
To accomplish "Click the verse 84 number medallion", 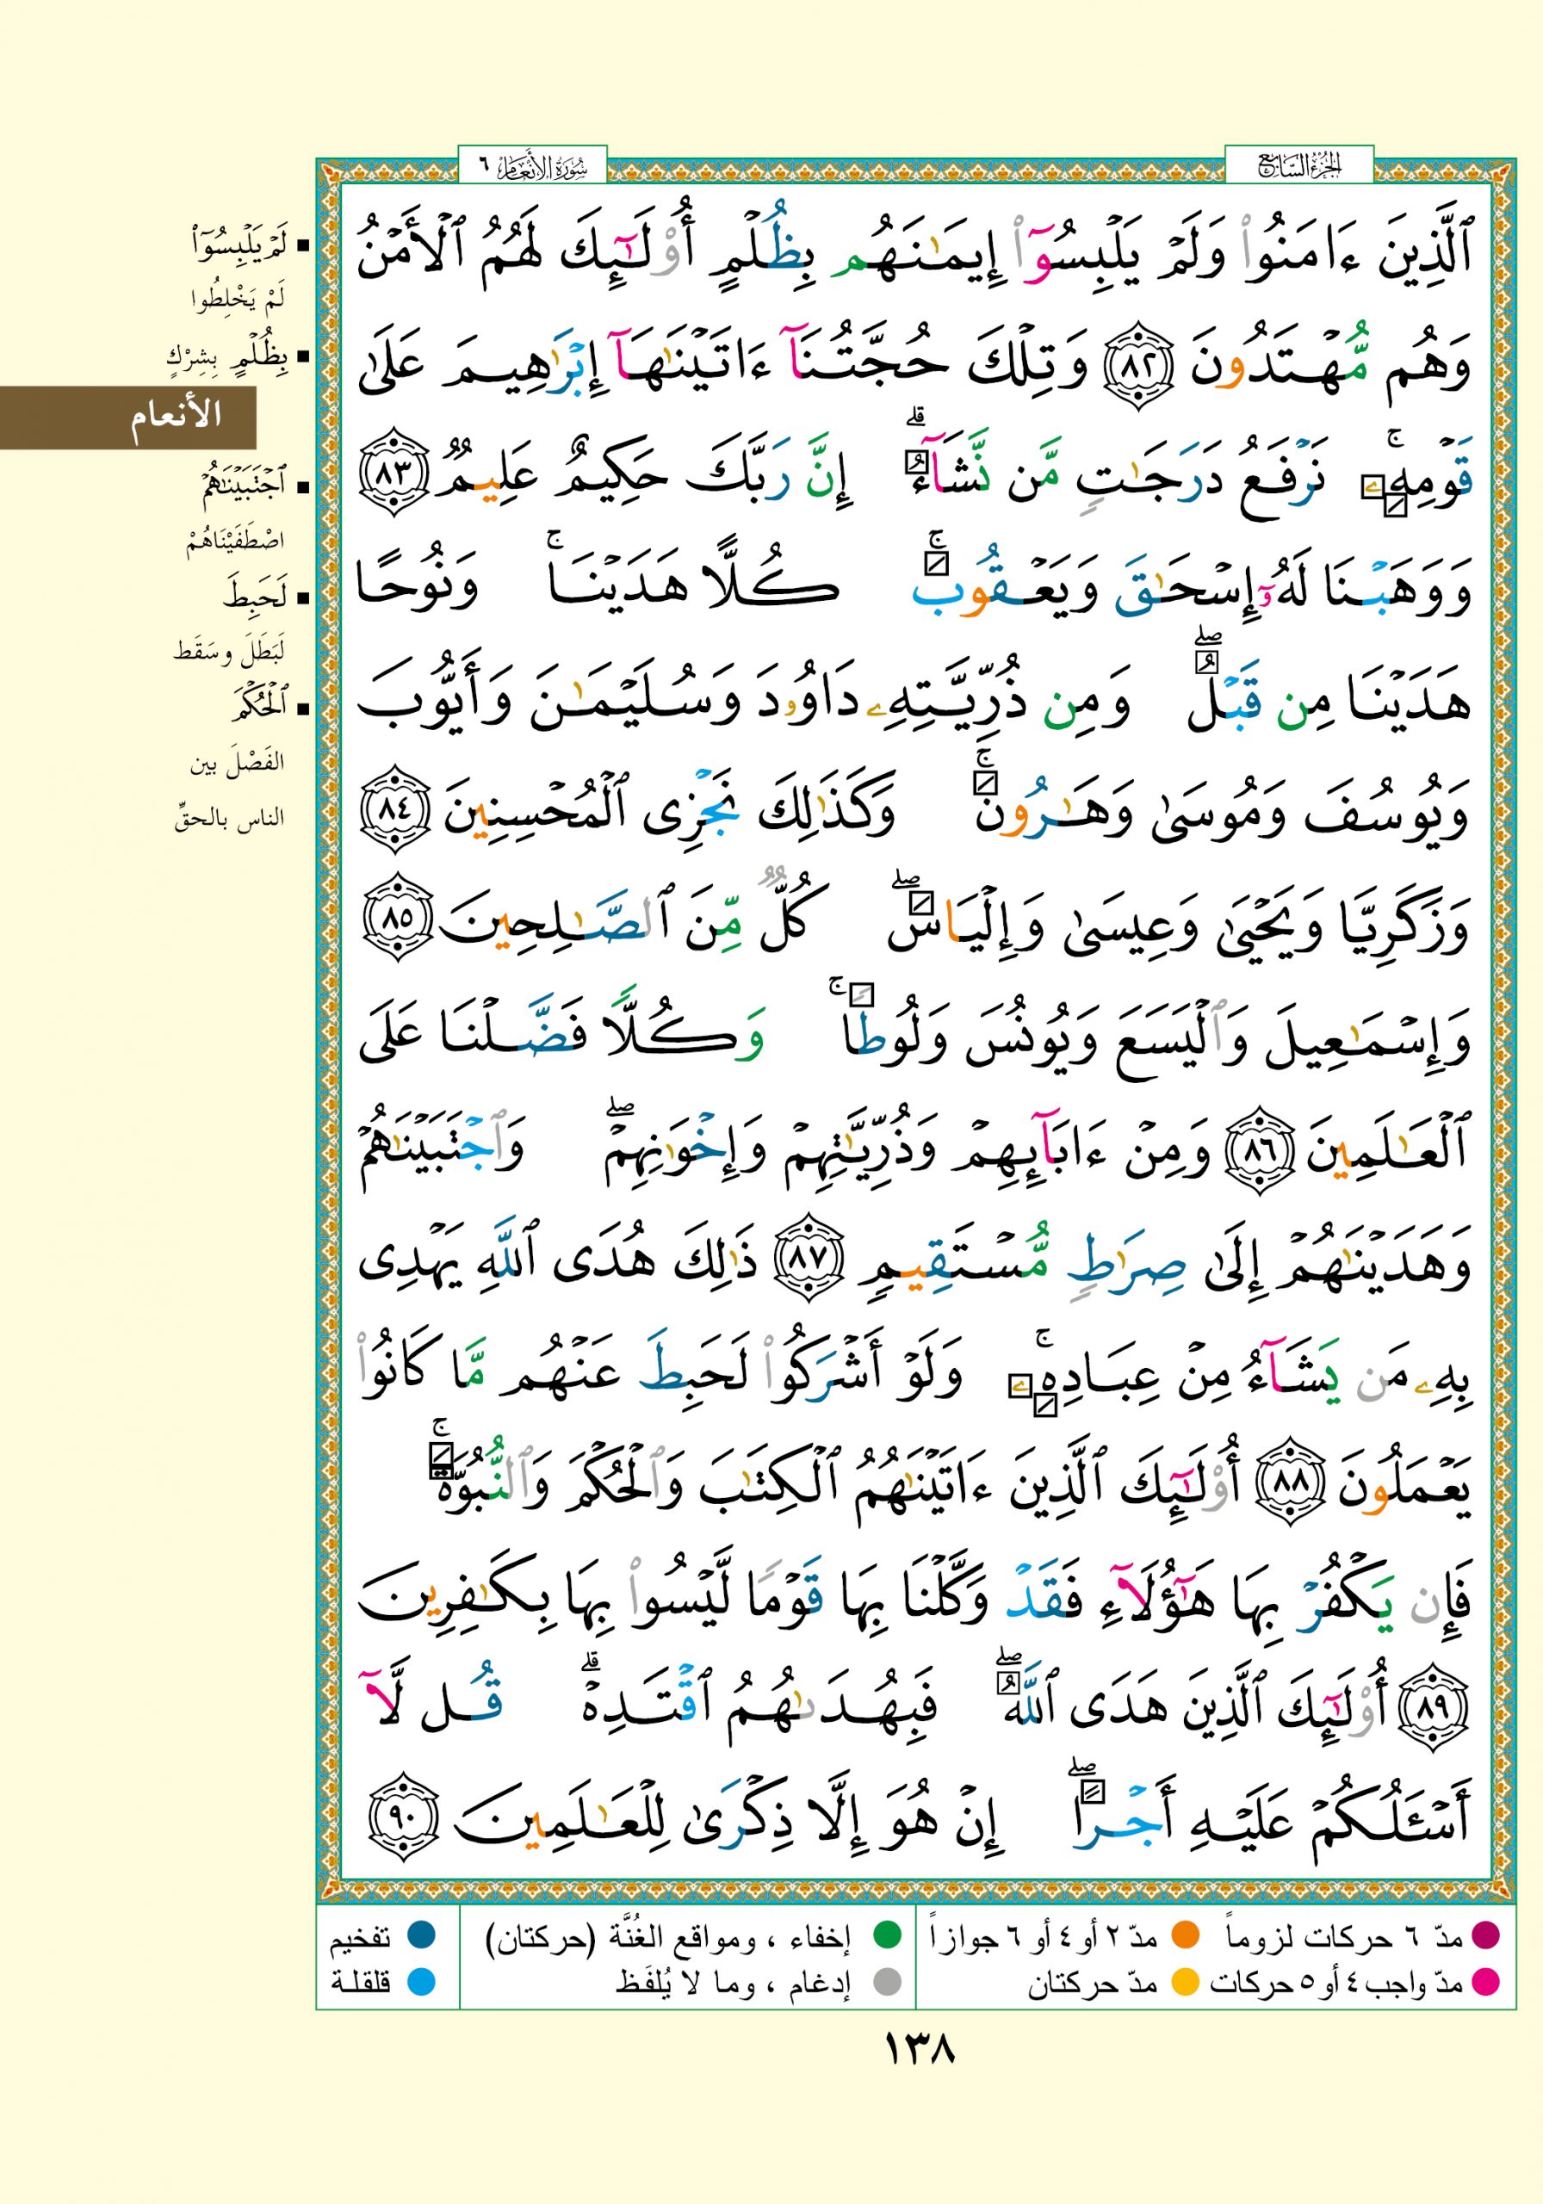I will point(393,811).
